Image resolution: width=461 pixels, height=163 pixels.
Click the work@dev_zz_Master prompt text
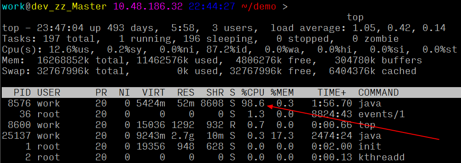(54, 6)
